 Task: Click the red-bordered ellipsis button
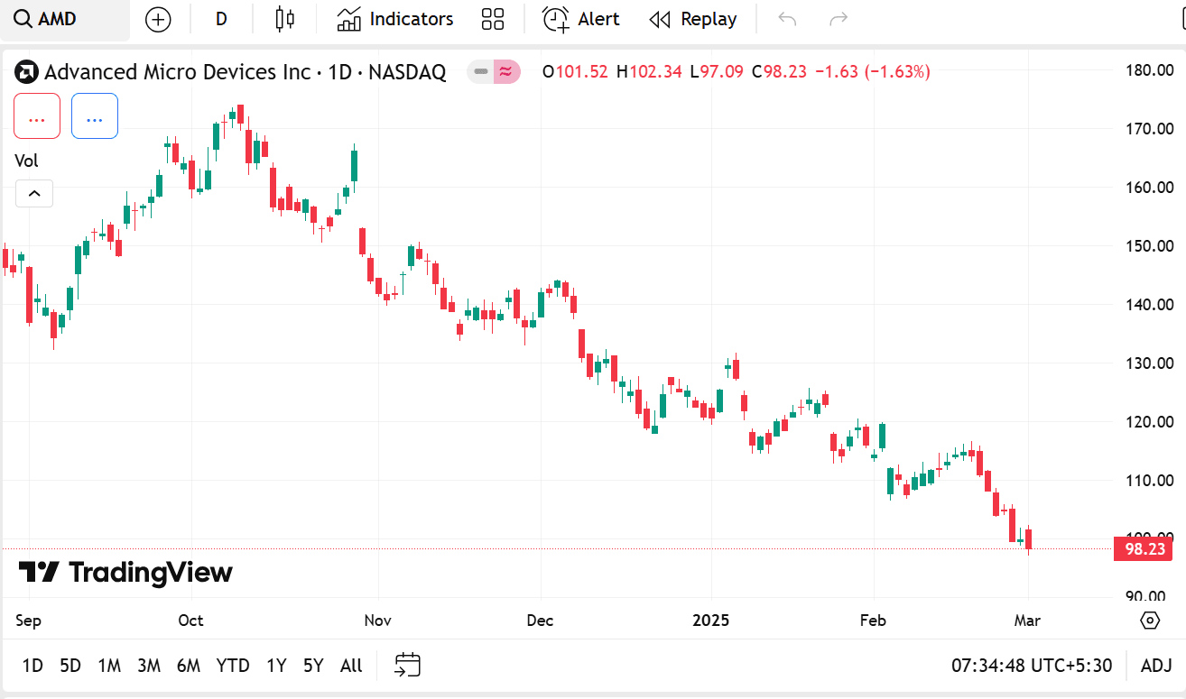tap(37, 116)
